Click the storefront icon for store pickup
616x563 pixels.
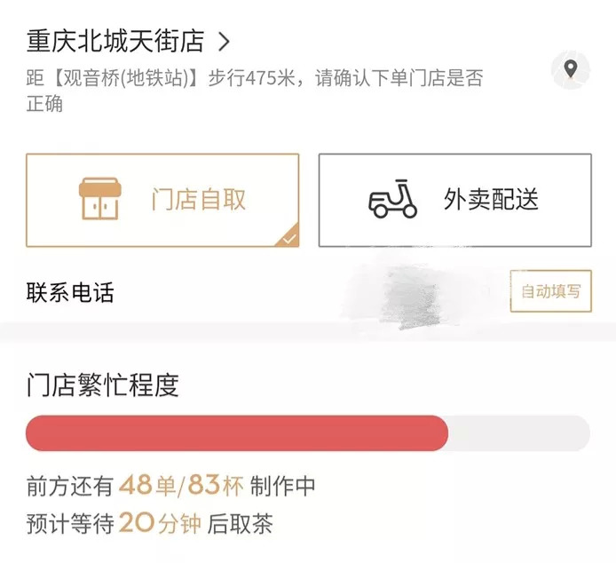[x=99, y=200]
